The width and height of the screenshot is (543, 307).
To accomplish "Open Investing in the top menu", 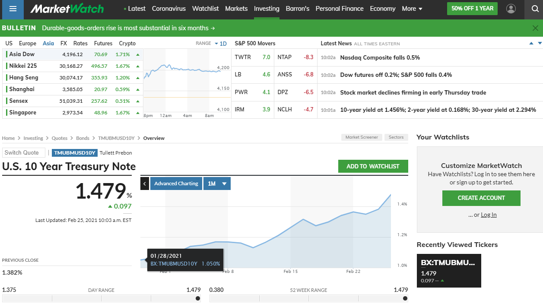I will click(267, 9).
